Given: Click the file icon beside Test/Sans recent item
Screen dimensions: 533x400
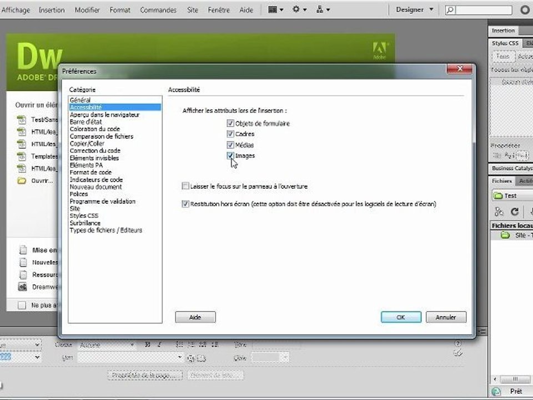Looking at the screenshot, I should [x=22, y=120].
